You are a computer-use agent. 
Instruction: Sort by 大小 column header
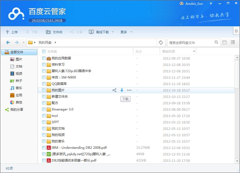point(138,52)
